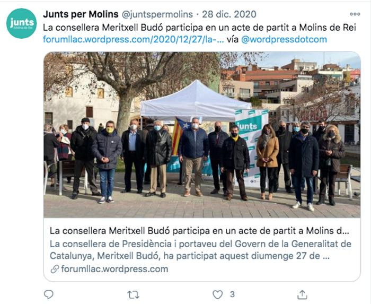This screenshot has height=304, width=371.
Task: Retweet this post with the retweet icon
Action: (133, 295)
